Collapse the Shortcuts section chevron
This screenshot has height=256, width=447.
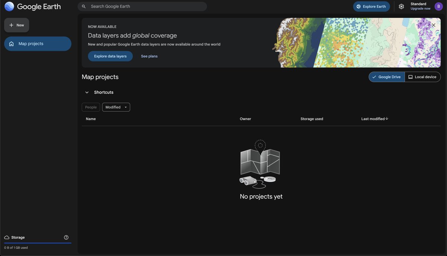point(87,92)
